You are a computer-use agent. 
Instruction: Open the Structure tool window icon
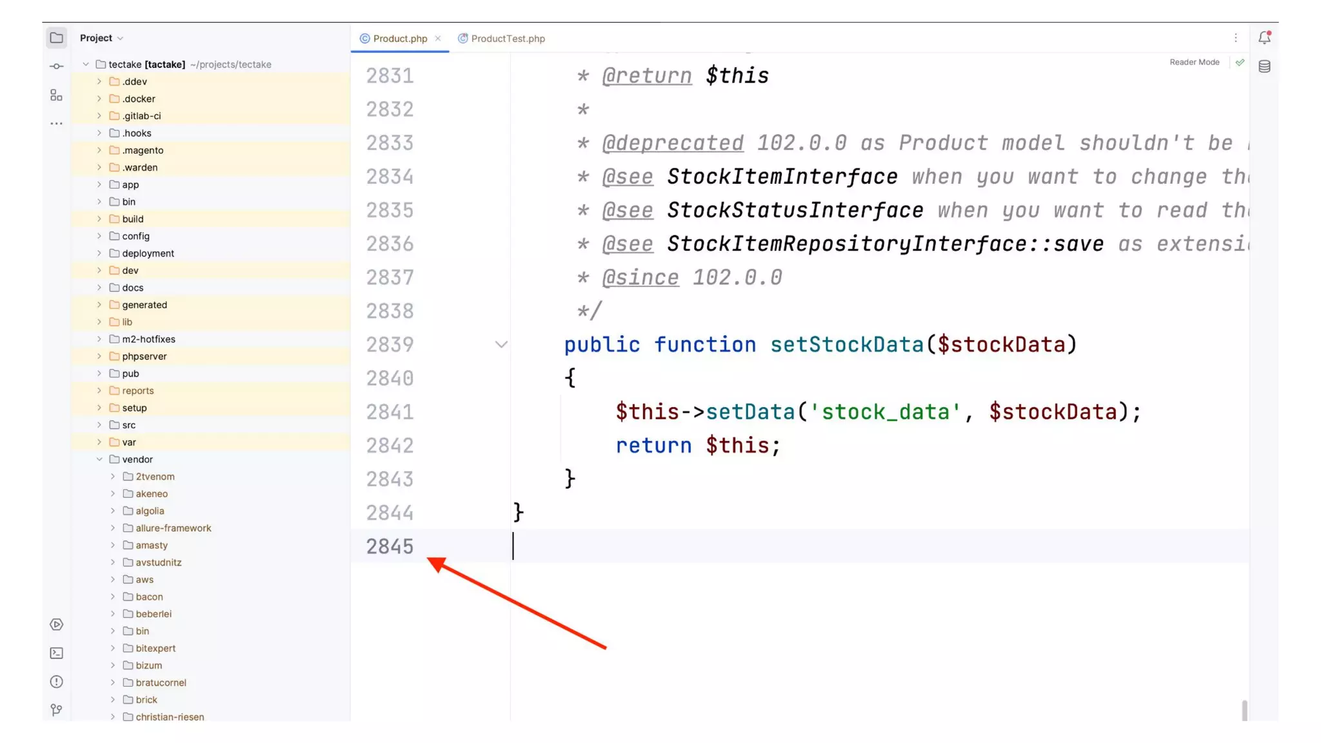pos(57,95)
